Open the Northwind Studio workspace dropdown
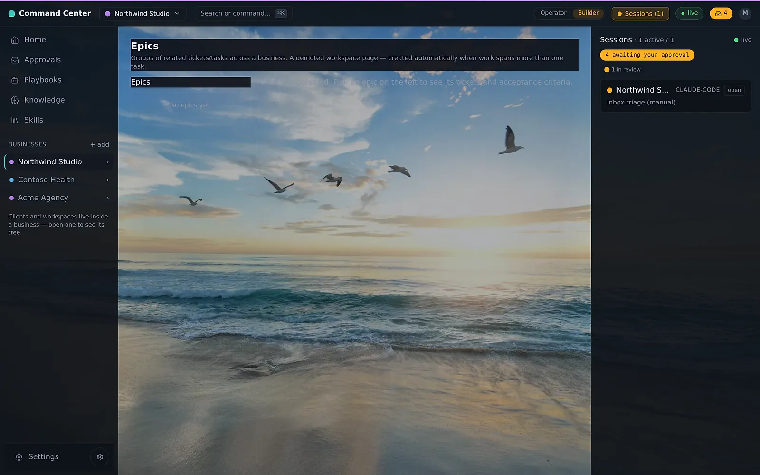 (x=142, y=14)
